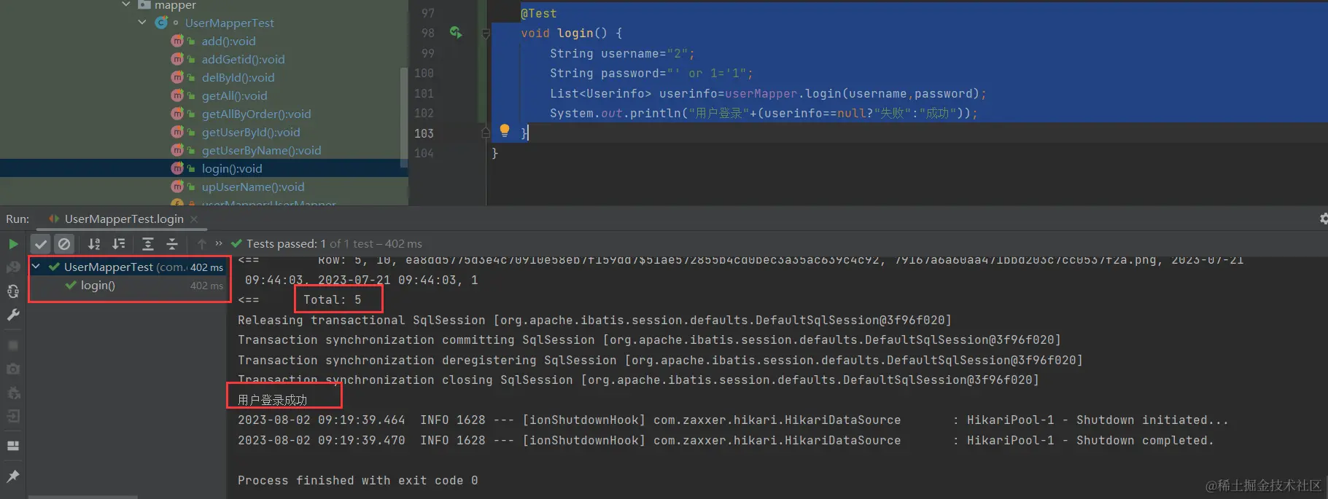Viewport: 1328px width, 499px height.
Task: Collapse all test results
Action: [x=172, y=244]
